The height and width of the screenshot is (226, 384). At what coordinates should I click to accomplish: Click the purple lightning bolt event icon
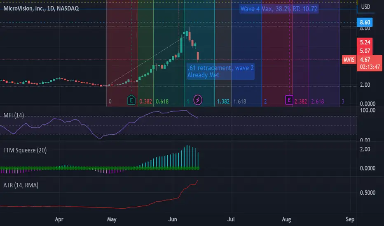click(x=198, y=100)
